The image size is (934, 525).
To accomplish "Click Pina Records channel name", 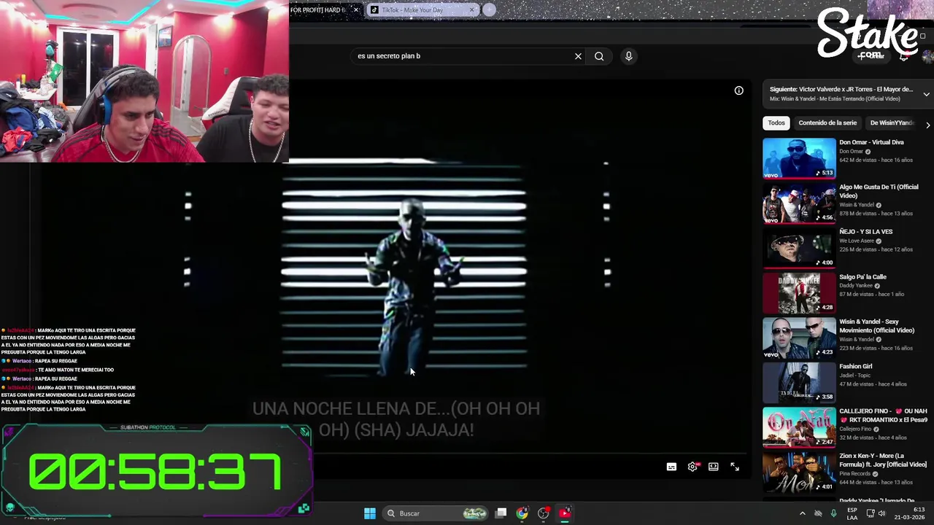I will coord(856,473).
